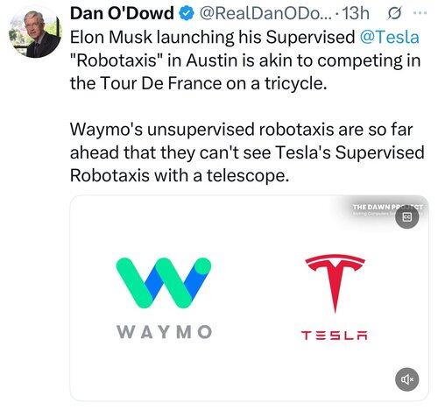Click the blue verified checkmark badge
438x410 pixels.
tap(187, 14)
